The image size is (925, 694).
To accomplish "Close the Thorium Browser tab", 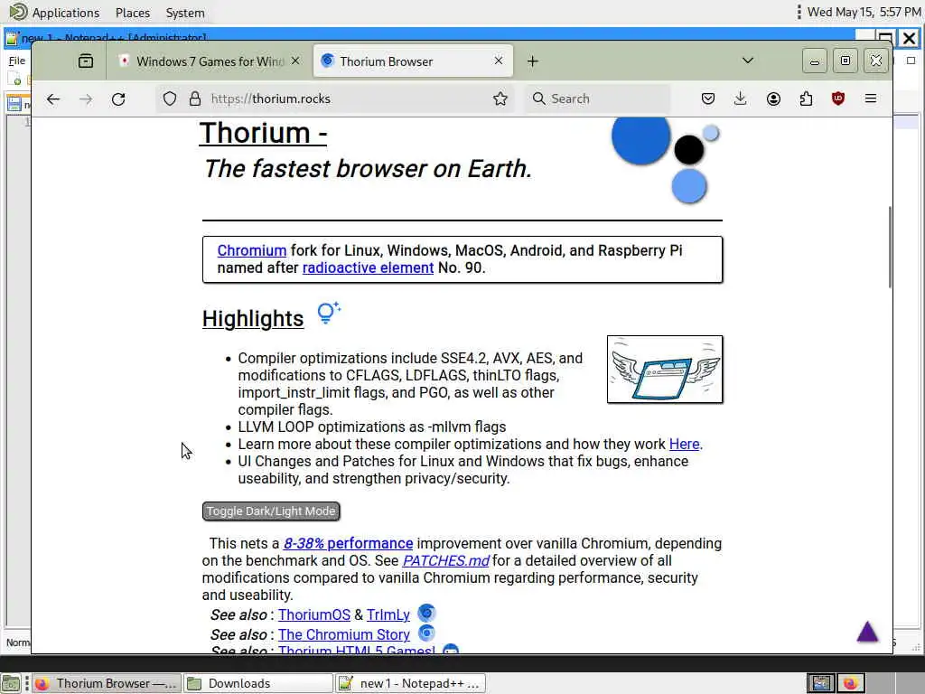I will click(x=499, y=61).
